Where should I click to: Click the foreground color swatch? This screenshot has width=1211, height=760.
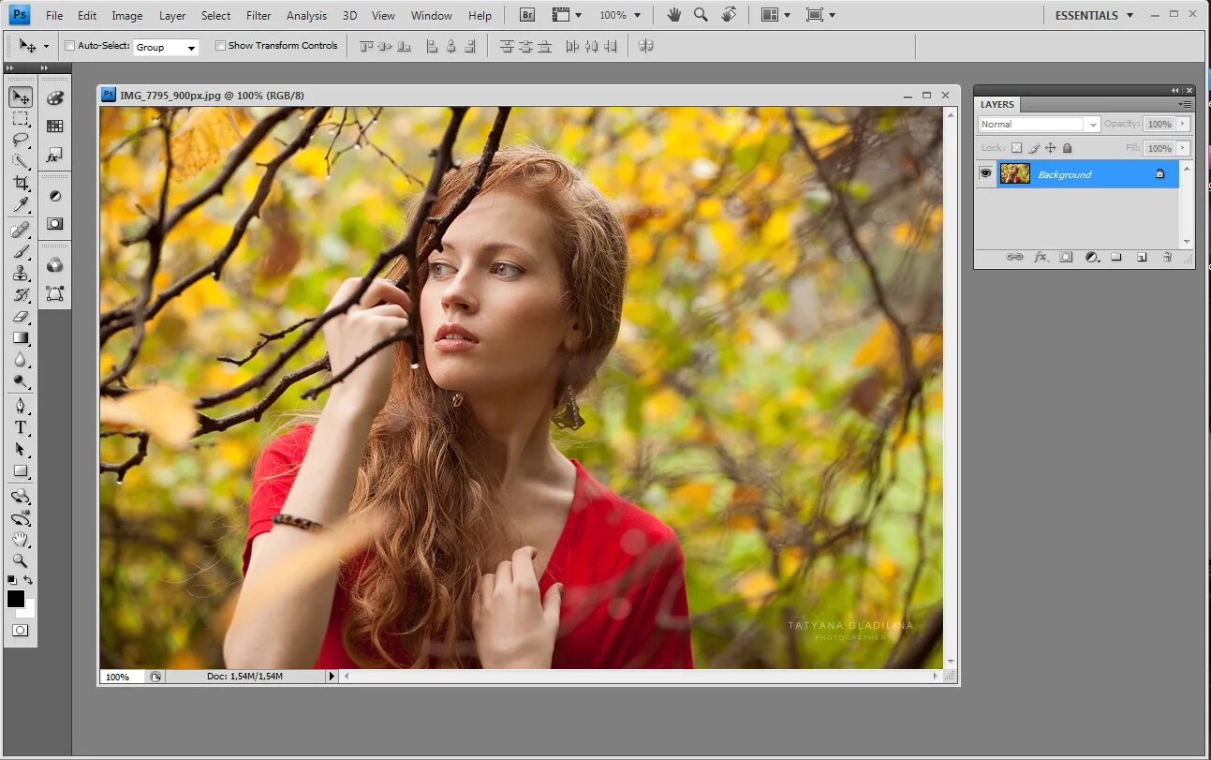16,599
